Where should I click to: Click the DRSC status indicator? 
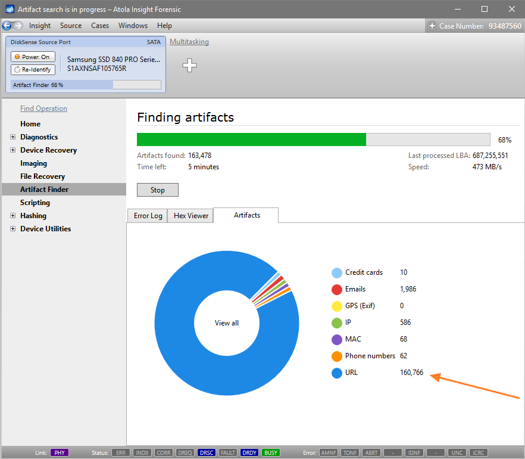click(207, 453)
